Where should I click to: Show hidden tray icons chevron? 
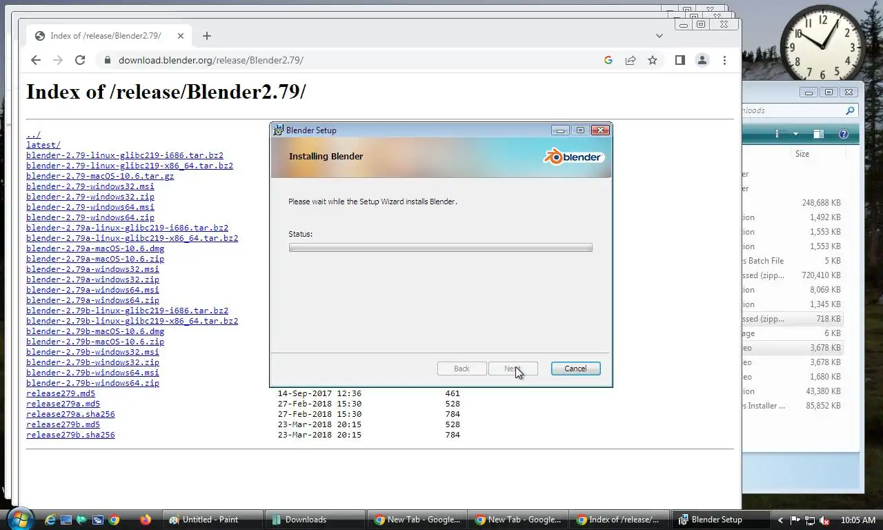(x=781, y=520)
